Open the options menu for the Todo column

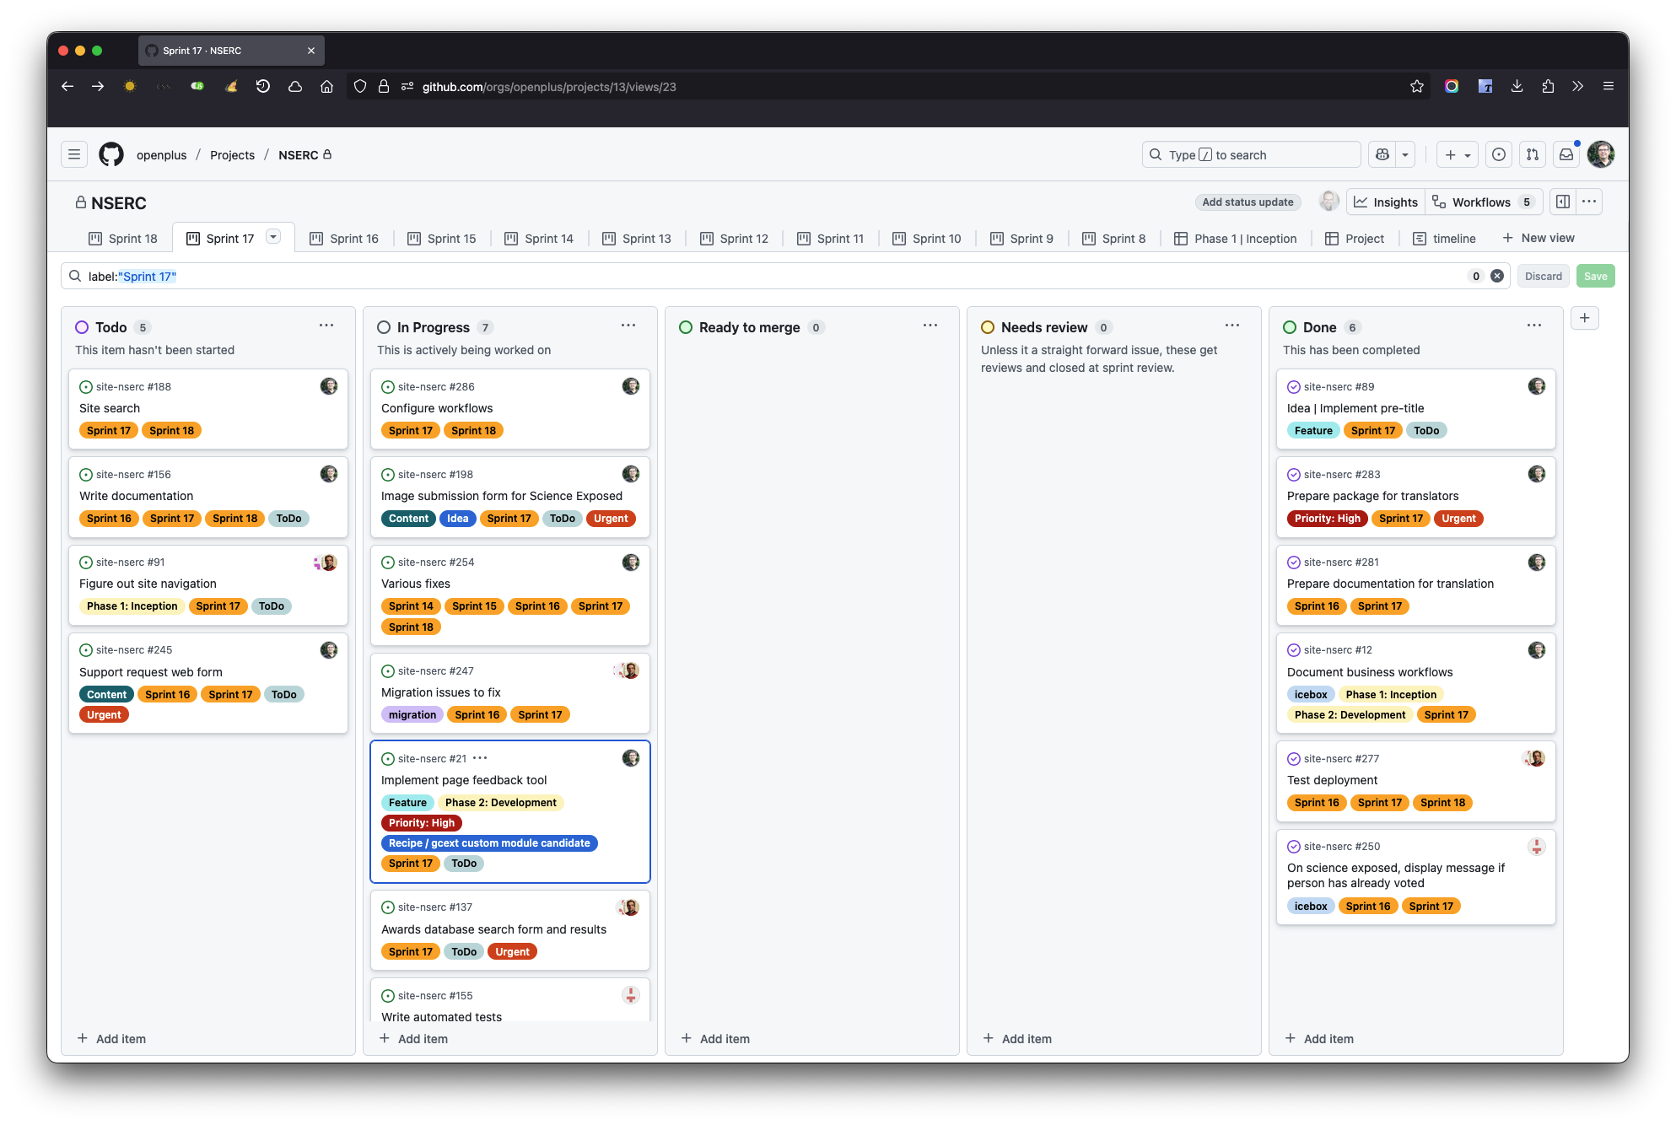[326, 326]
